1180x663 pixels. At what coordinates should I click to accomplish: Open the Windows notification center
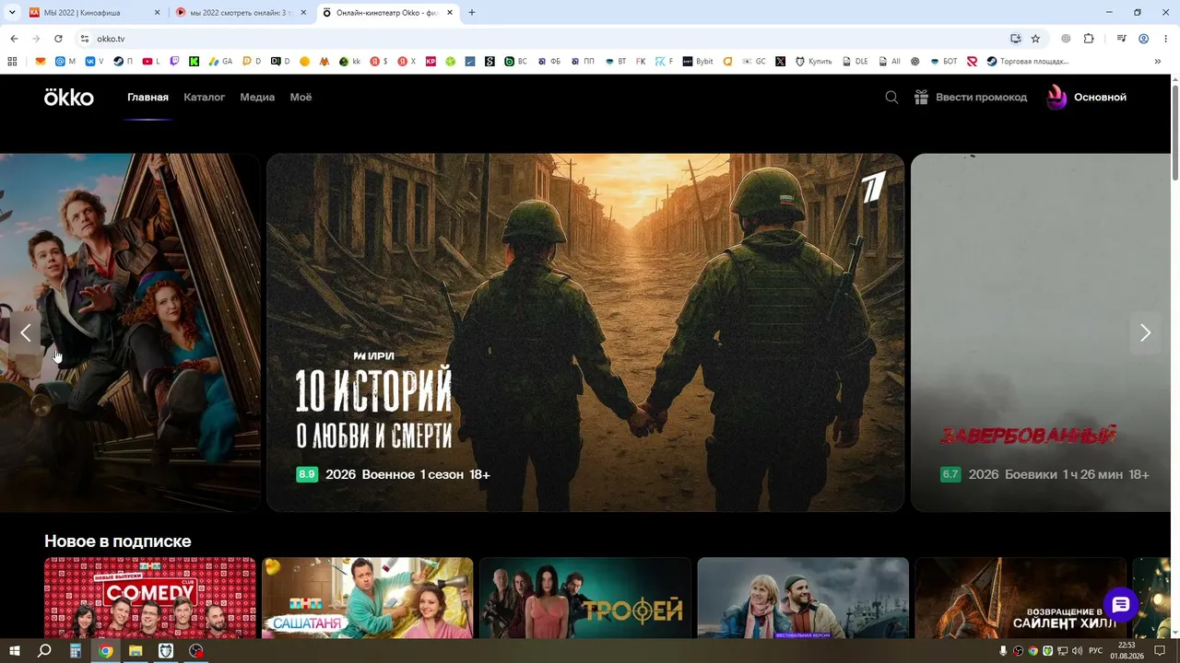click(1160, 651)
